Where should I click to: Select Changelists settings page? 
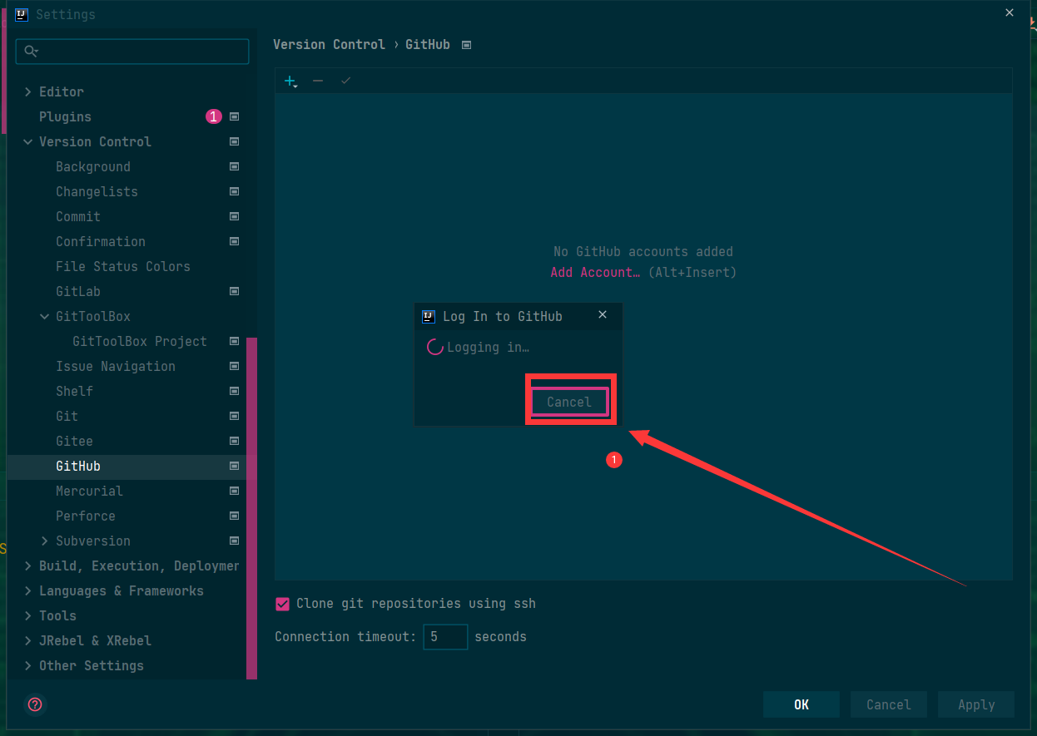point(97,192)
